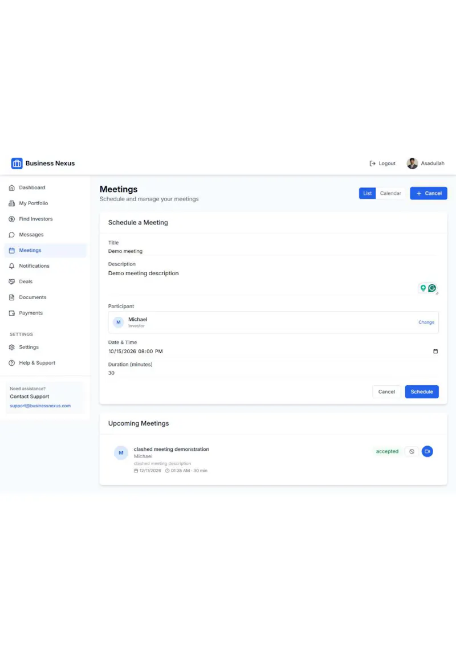456x645 pixels.
Task: Click the 12/11/2026 meeting date
Action: pyautogui.click(x=150, y=471)
